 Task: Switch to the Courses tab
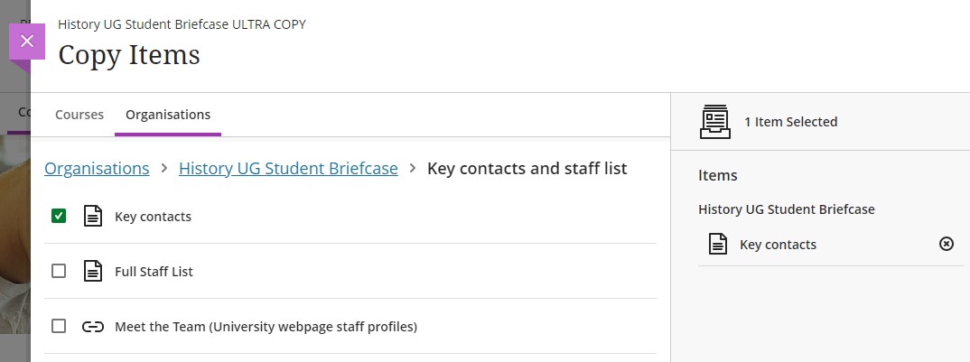coord(79,115)
